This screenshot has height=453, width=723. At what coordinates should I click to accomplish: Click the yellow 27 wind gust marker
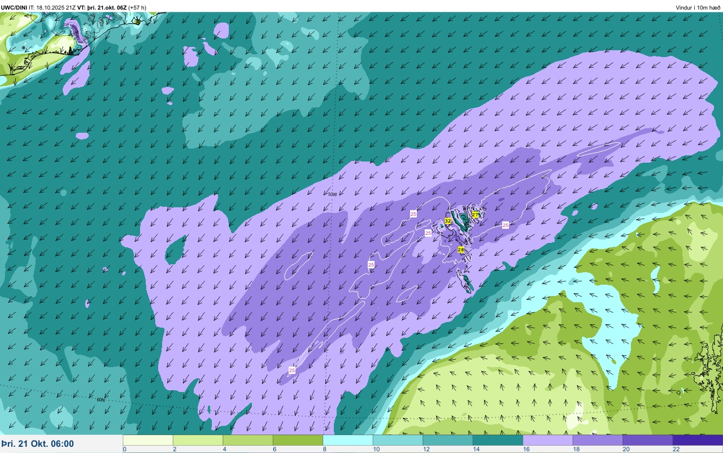tap(475, 215)
